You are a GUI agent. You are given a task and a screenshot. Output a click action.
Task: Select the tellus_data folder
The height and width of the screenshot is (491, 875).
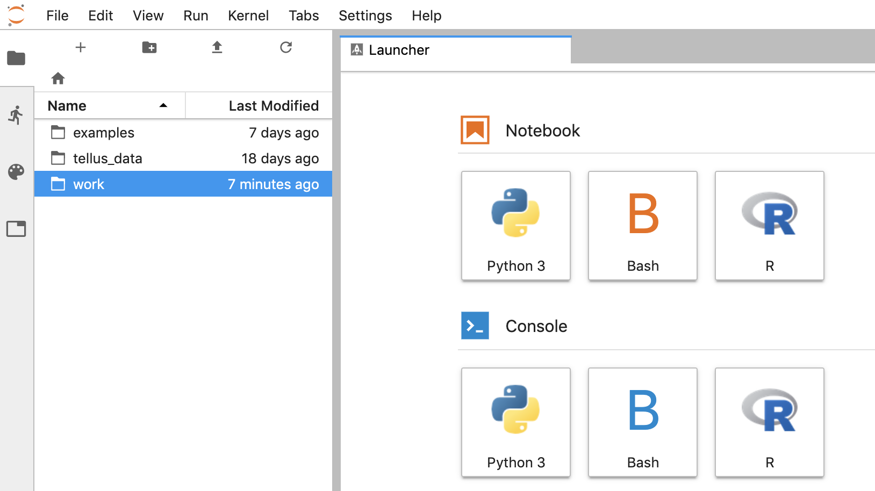[x=183, y=158]
